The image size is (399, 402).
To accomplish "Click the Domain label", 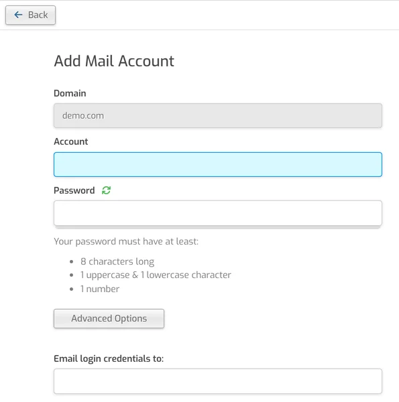I will (70, 93).
